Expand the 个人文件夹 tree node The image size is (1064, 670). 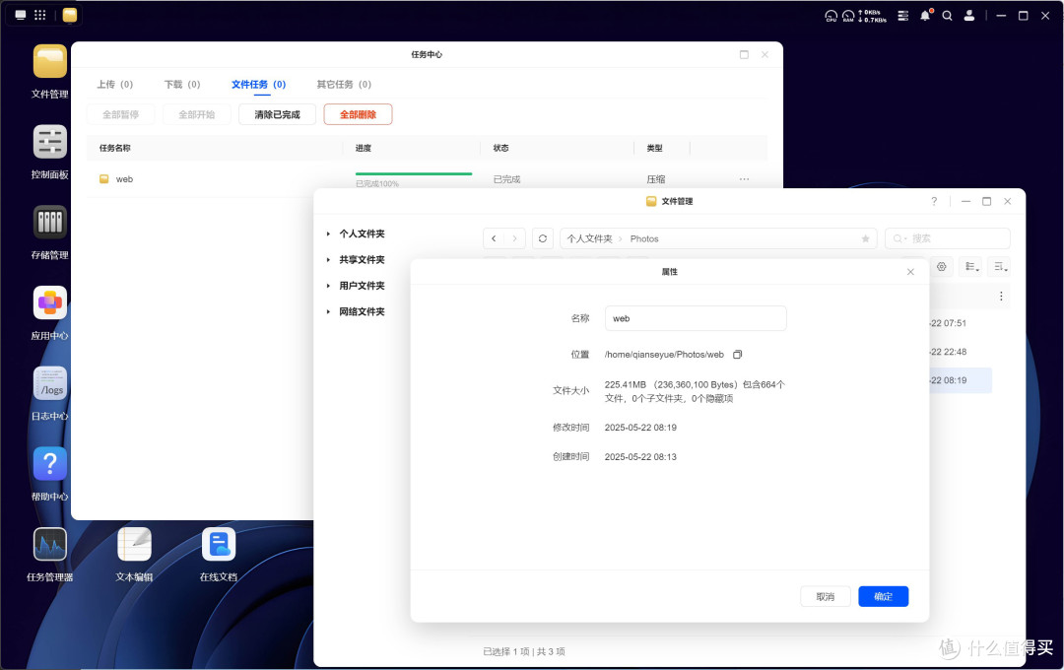coord(328,234)
